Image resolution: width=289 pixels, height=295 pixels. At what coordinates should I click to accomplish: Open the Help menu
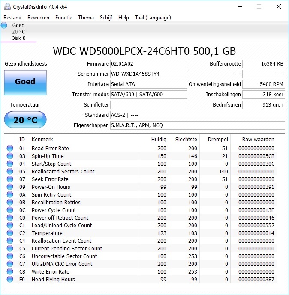pyautogui.click(x=123, y=18)
